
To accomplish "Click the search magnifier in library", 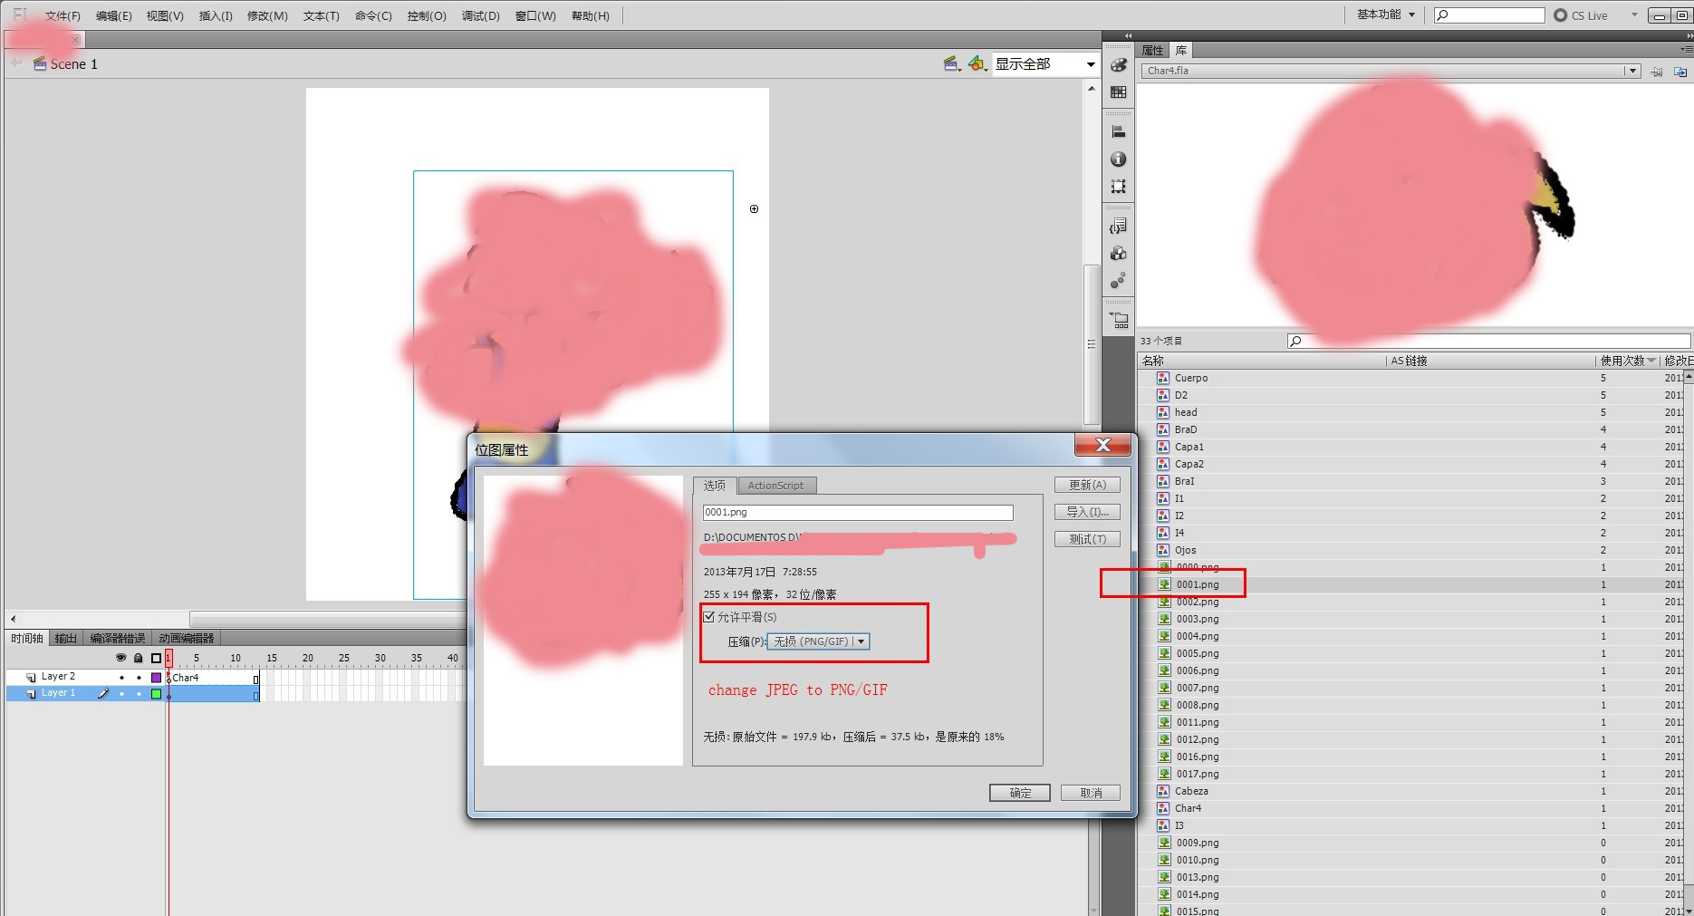I will click(x=1295, y=341).
